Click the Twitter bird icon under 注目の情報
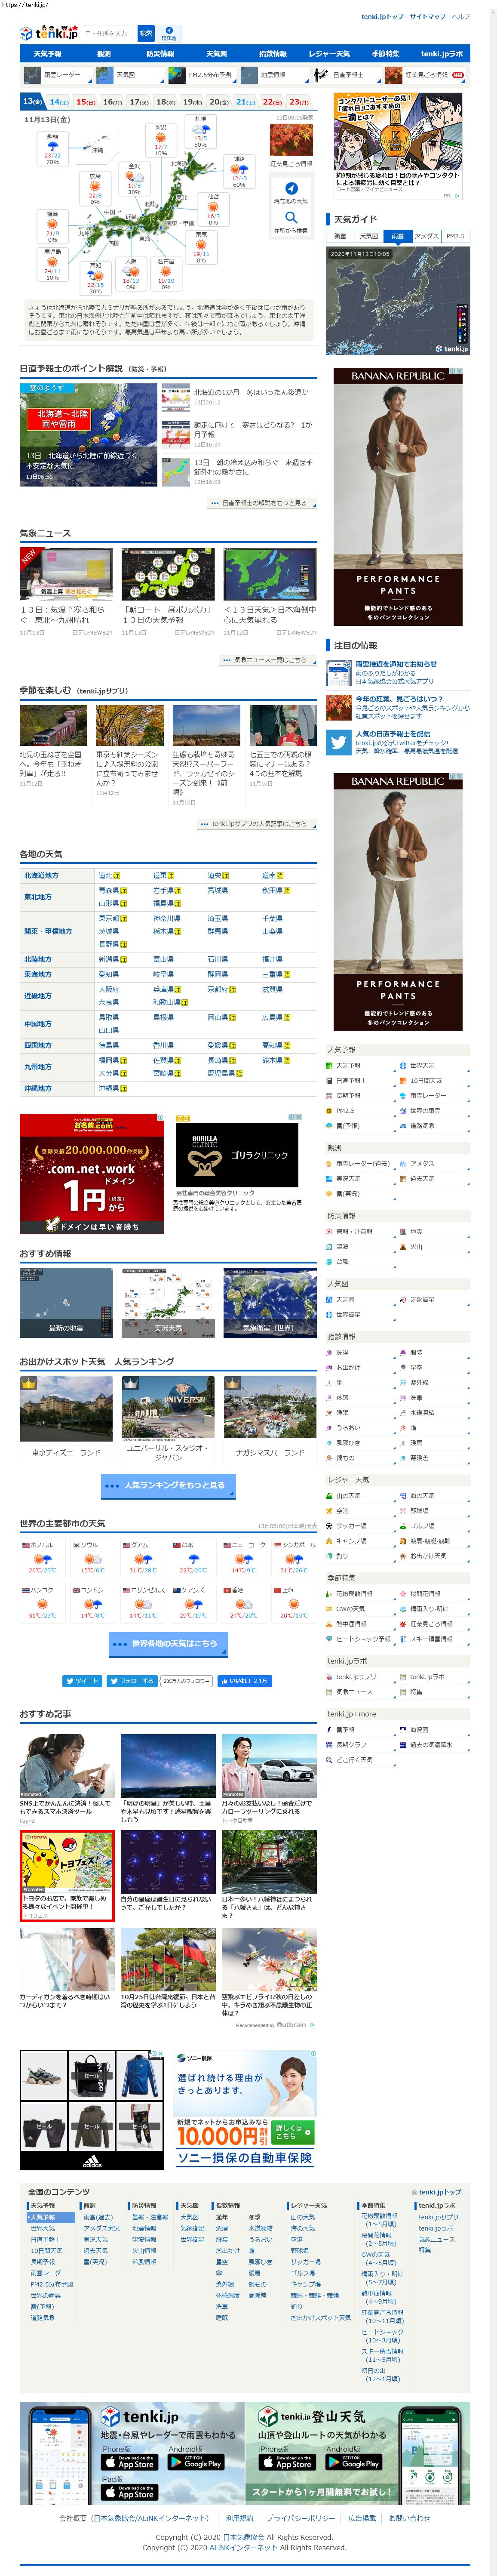 point(338,743)
